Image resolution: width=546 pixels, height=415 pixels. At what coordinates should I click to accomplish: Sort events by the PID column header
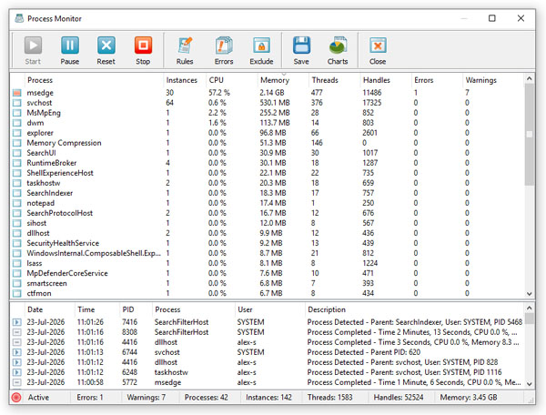pyautogui.click(x=136, y=309)
